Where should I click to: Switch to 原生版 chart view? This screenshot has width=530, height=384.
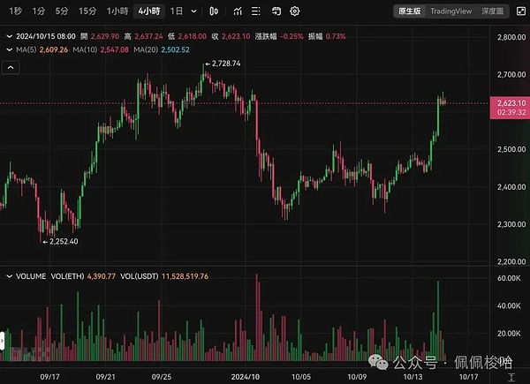tap(409, 11)
